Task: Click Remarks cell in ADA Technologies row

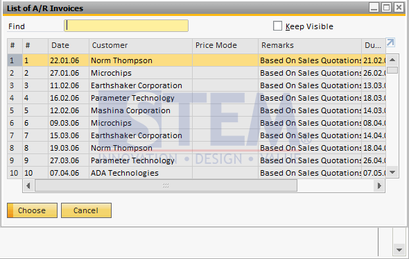Action: point(310,173)
